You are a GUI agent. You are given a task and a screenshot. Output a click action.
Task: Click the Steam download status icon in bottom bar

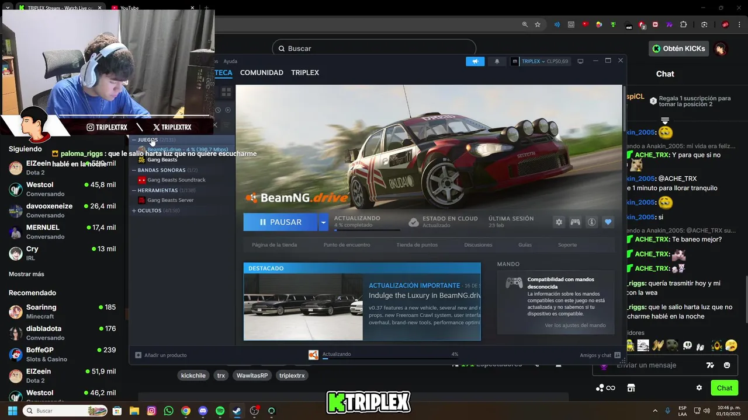coord(314,355)
